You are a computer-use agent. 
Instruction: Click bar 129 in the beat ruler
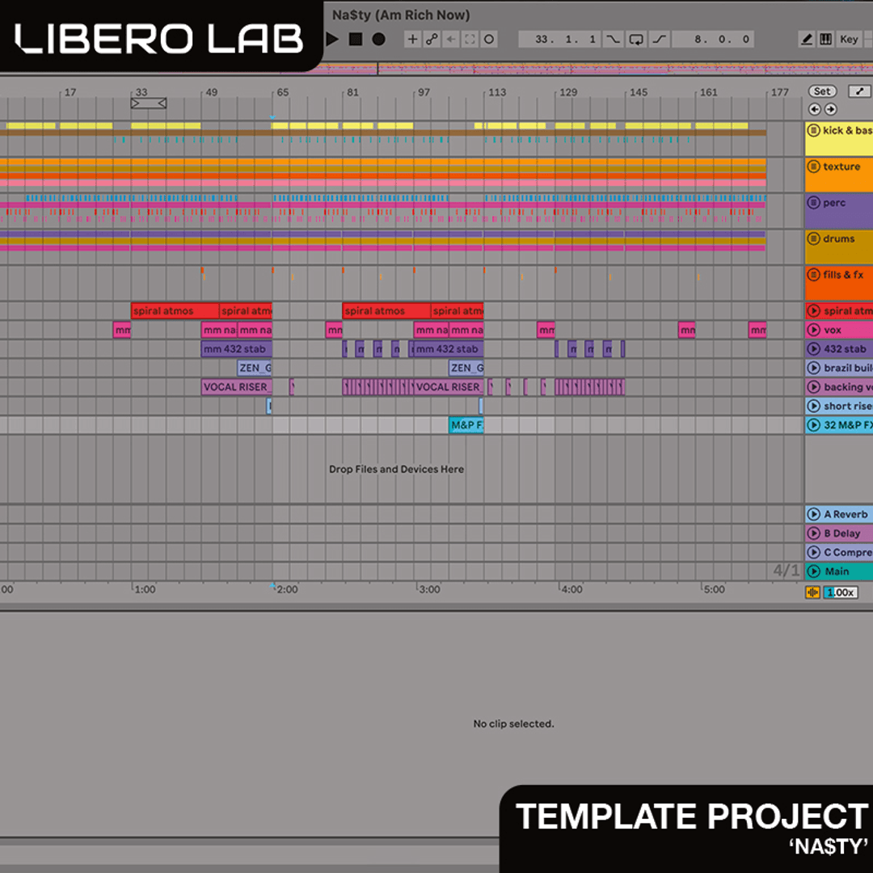568,92
